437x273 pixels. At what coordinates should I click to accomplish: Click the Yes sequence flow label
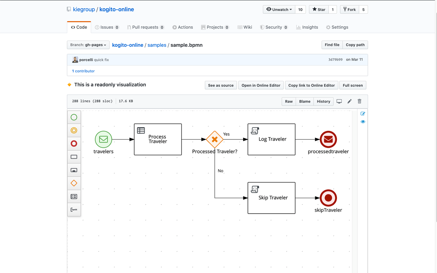tap(226, 134)
